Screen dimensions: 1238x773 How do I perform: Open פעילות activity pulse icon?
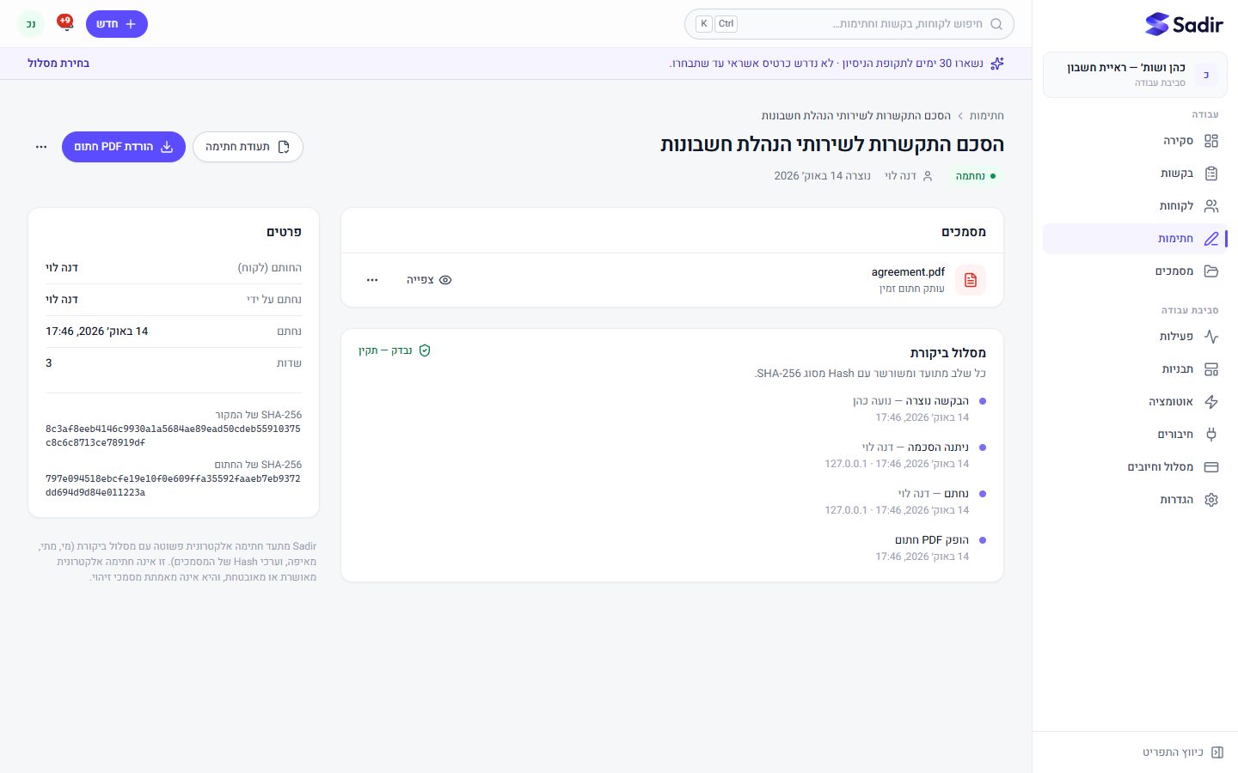(x=1211, y=337)
